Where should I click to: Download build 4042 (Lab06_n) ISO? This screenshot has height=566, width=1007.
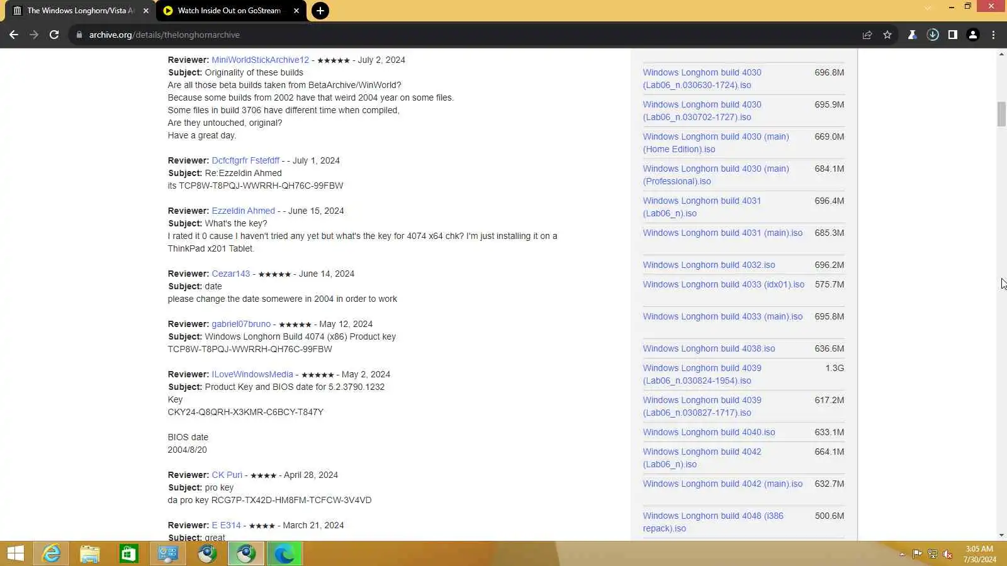pos(702,458)
